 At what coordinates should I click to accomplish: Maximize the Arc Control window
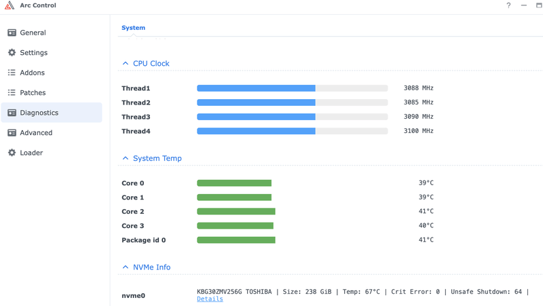pyautogui.click(x=539, y=5)
